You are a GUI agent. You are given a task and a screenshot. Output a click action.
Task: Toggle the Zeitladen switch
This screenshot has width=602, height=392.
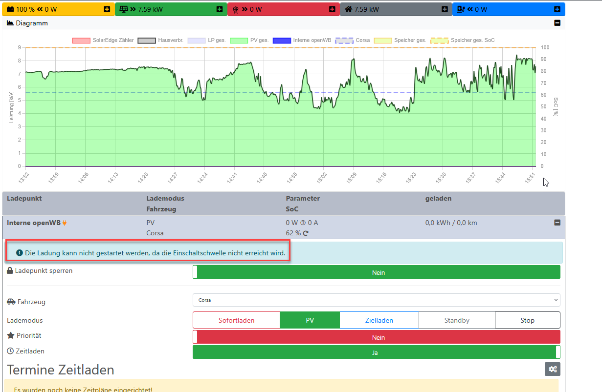pyautogui.click(x=376, y=352)
